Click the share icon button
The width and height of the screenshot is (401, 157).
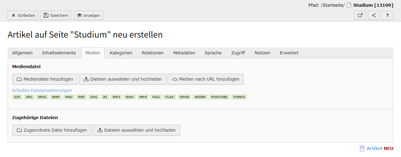click(x=374, y=15)
